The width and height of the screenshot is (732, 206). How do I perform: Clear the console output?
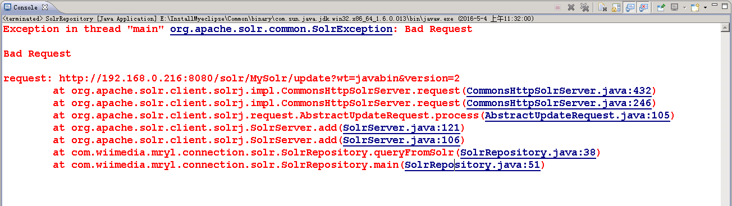point(602,7)
